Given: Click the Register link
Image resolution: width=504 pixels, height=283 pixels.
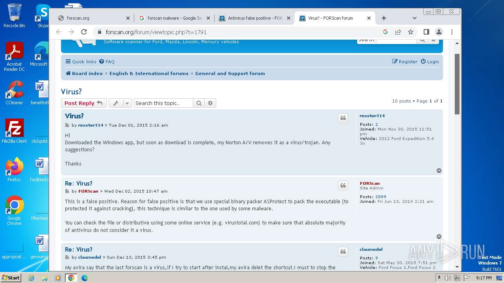Looking at the screenshot, I should (x=404, y=62).
